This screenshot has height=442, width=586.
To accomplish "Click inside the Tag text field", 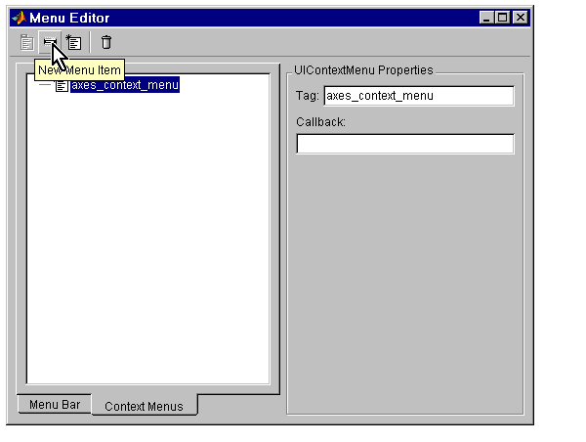I will (419, 96).
